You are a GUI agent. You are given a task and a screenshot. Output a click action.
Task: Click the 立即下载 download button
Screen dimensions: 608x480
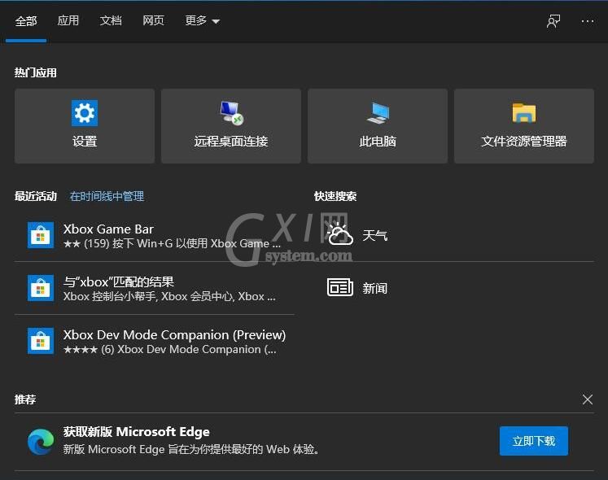pos(534,441)
